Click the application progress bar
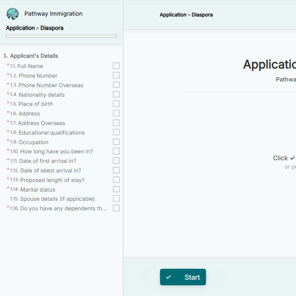 point(61,36)
